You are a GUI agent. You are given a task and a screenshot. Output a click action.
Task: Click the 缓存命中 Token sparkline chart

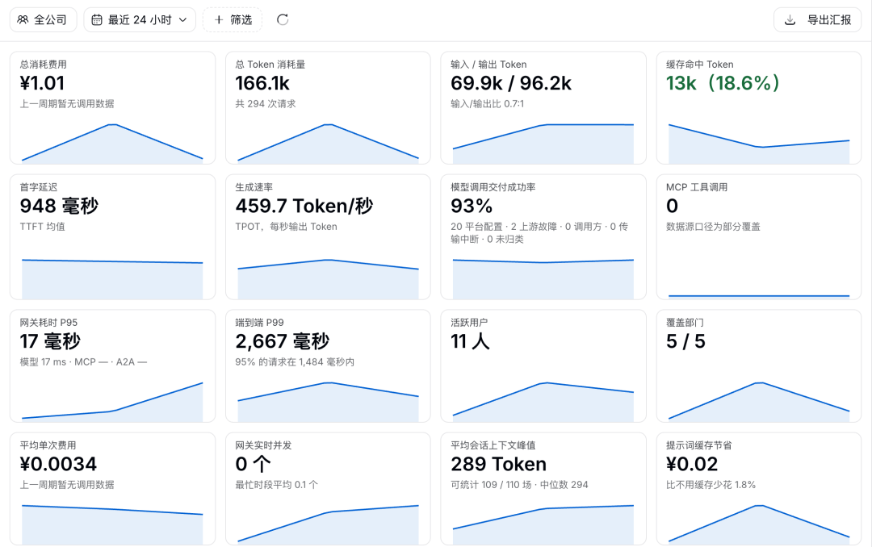click(759, 144)
